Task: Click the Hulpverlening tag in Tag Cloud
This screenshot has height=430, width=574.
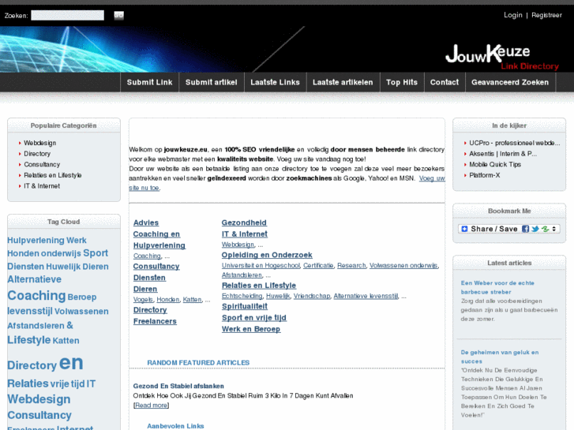Action: (x=36, y=241)
